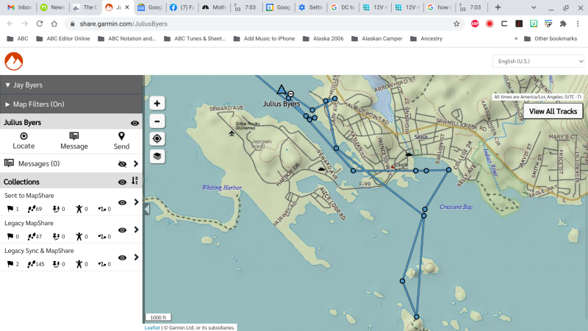
Task: Click the Garmin explore logo
Action: pyautogui.click(x=14, y=61)
